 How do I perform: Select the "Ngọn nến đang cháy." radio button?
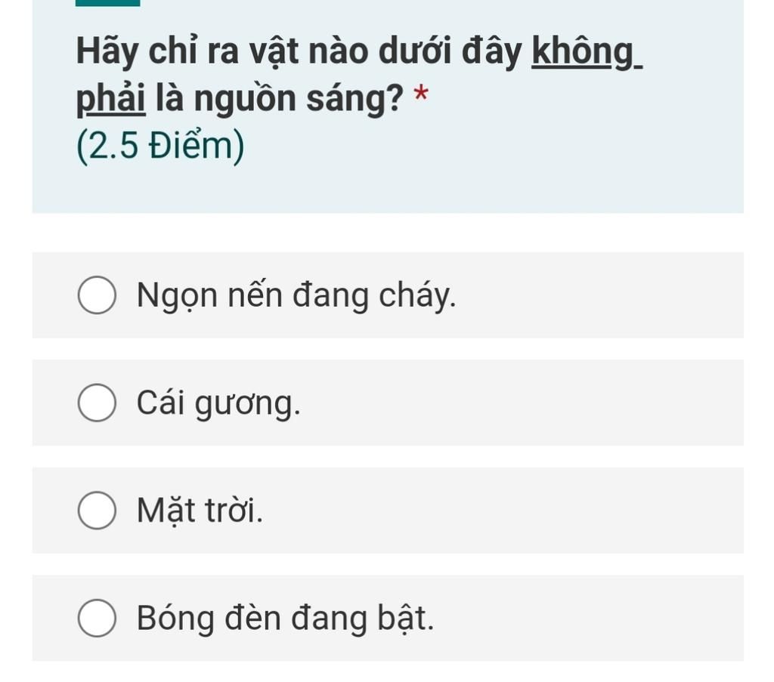[x=97, y=295]
